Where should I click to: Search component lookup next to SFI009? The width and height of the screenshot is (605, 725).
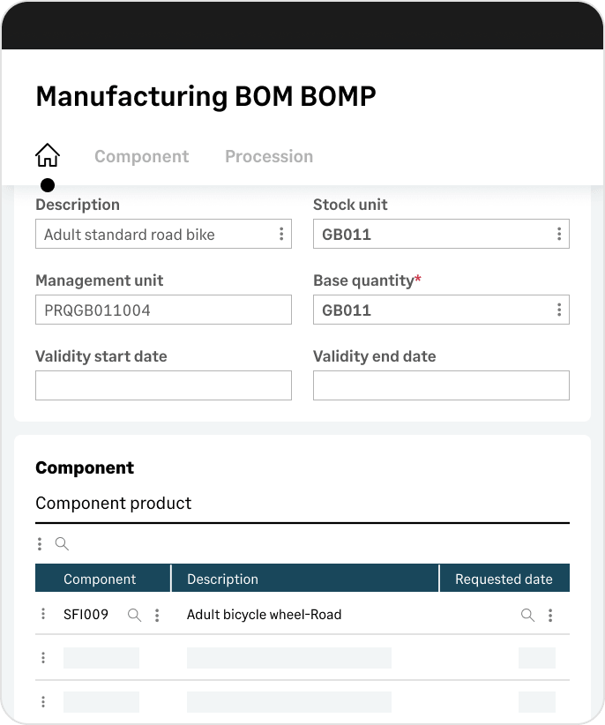coord(135,615)
